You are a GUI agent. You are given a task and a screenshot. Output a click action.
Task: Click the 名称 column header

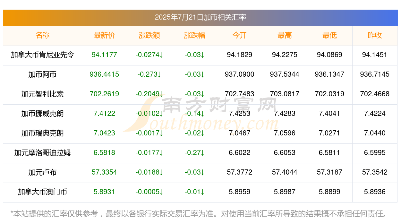click(43, 35)
